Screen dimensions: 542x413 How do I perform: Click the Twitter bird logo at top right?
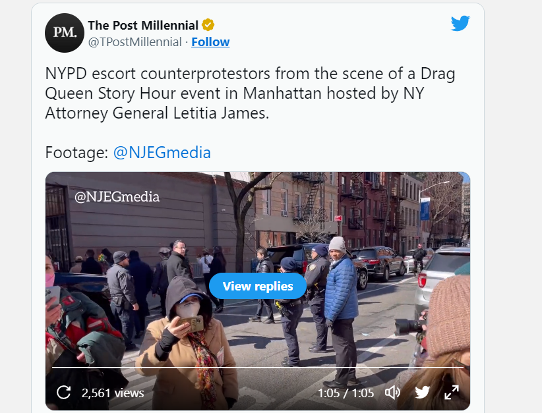(x=460, y=23)
